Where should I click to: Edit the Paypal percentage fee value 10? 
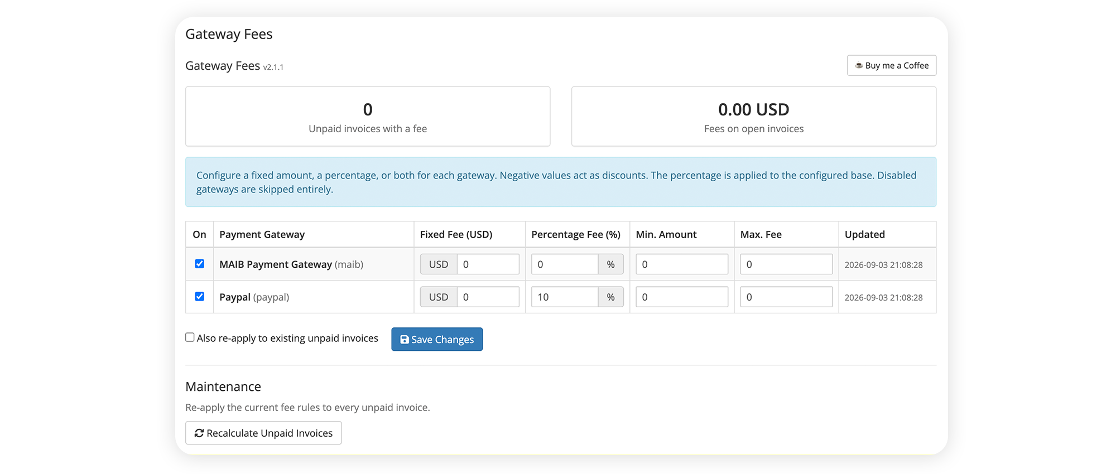coord(565,297)
